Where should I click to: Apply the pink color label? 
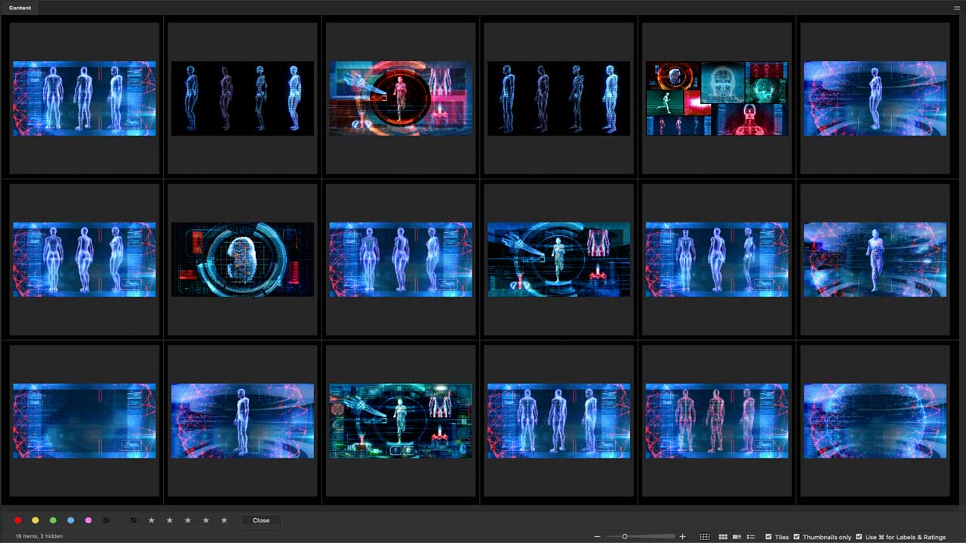tap(88, 520)
